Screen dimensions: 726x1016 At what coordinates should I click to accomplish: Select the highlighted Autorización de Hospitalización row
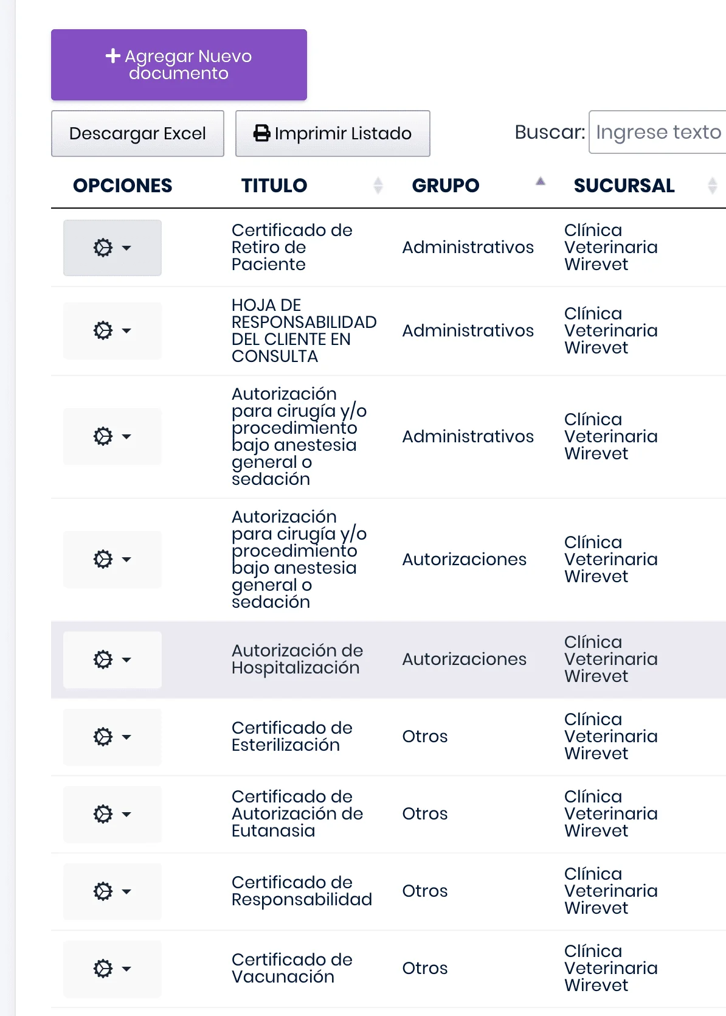point(388,659)
